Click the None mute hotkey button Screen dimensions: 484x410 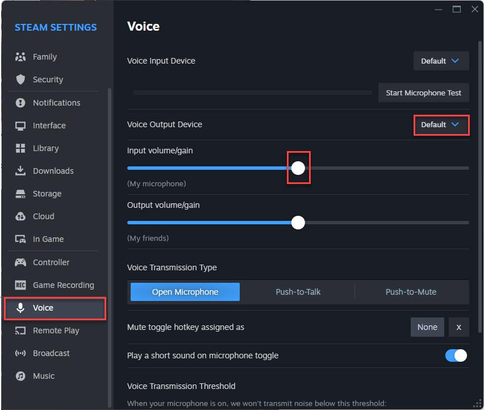click(427, 327)
